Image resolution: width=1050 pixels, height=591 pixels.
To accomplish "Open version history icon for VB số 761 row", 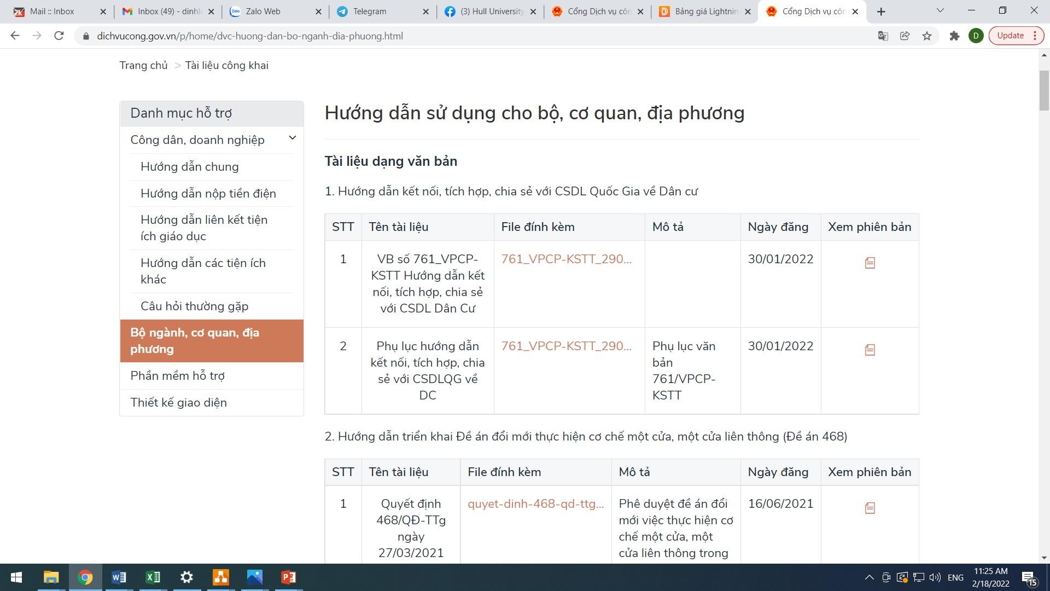I will [870, 263].
